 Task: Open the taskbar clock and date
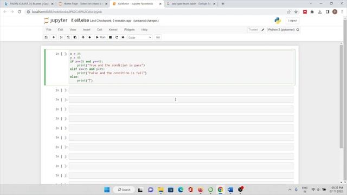337,190
